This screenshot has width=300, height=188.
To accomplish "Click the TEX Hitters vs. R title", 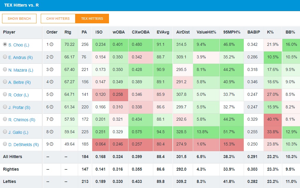I will coord(22,5).
